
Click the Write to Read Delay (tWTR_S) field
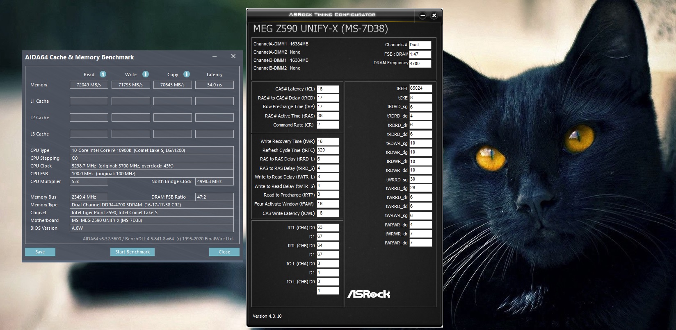328,186
